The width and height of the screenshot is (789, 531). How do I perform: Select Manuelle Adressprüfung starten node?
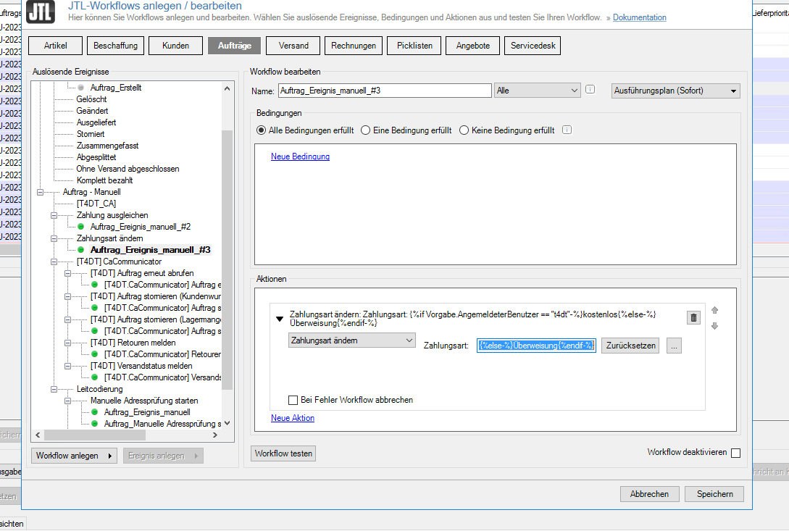[144, 401]
